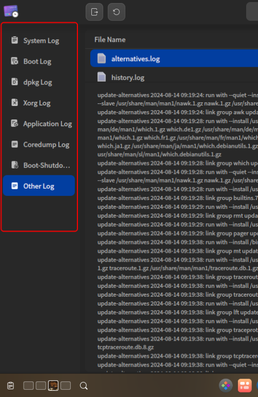Viewport: 258px width, 397px height.
Task: Click the log line 'link group builtins.7'
Action: click(178, 198)
